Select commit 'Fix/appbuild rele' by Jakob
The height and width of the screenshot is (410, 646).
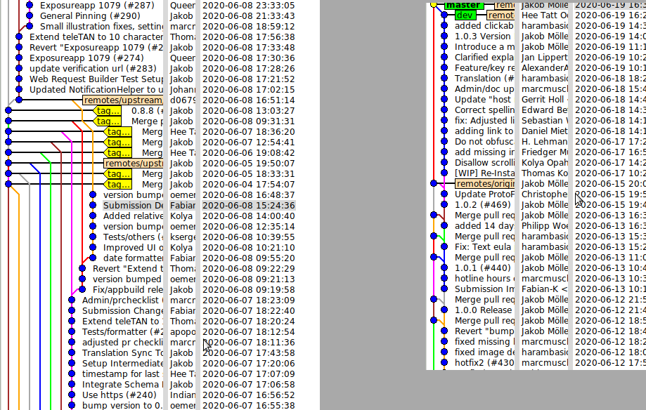128,290
